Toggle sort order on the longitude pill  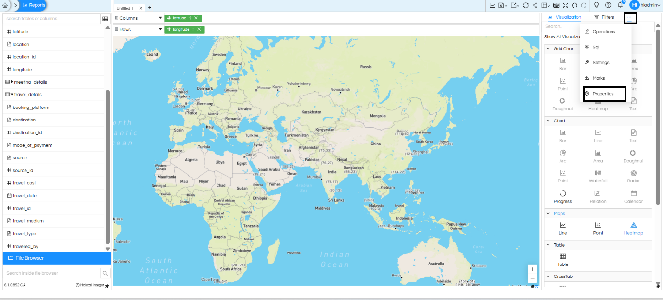(x=194, y=29)
